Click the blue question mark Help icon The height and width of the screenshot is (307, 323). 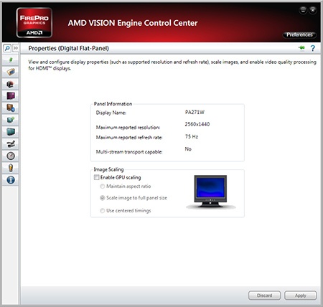click(313, 48)
